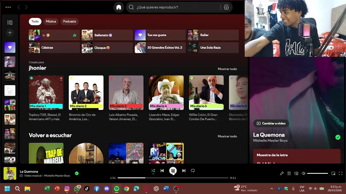This screenshot has width=346, height=194.
Task: Open the Una Sola Raza shortcut
Action: 213,48
